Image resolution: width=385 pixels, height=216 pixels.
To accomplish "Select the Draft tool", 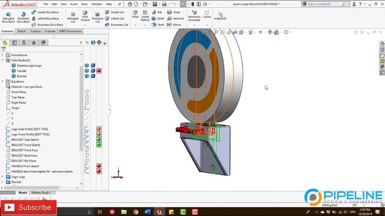I will pos(158,19).
